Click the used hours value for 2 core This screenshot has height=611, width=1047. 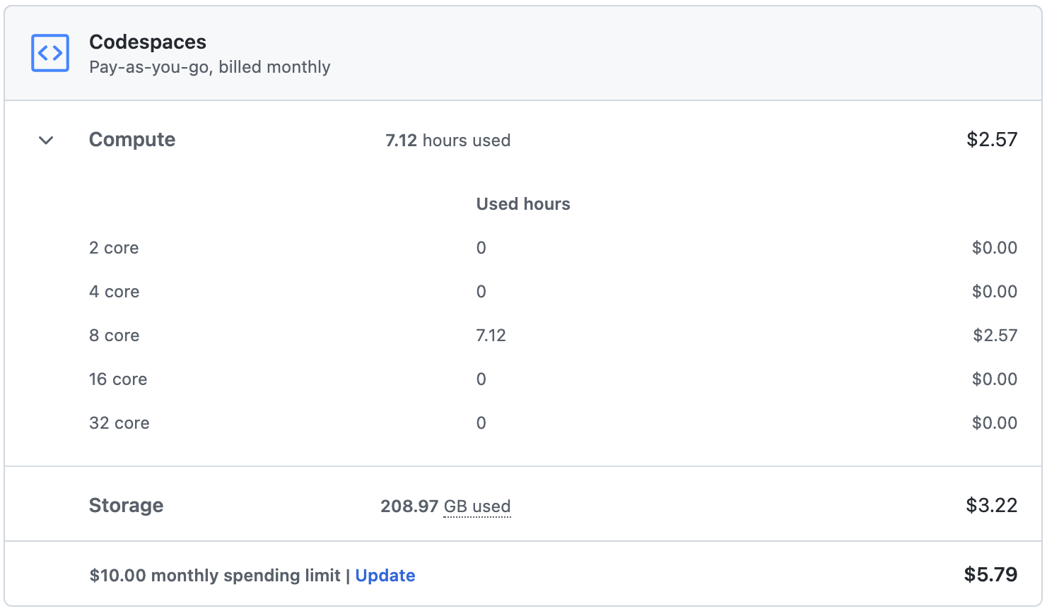481,248
